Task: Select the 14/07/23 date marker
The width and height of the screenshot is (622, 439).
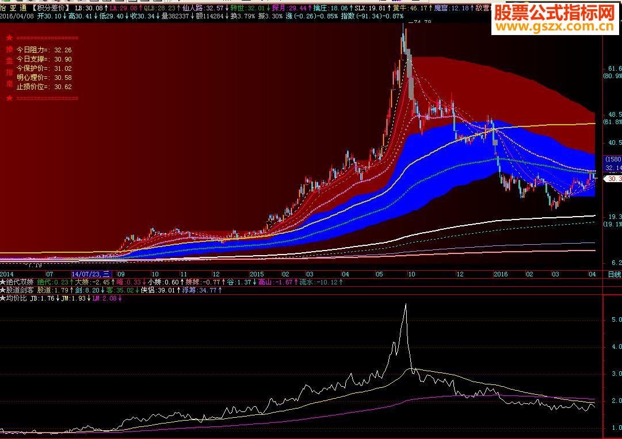Action: pos(91,274)
